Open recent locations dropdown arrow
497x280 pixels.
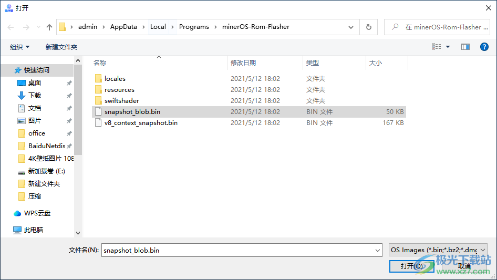[38, 27]
